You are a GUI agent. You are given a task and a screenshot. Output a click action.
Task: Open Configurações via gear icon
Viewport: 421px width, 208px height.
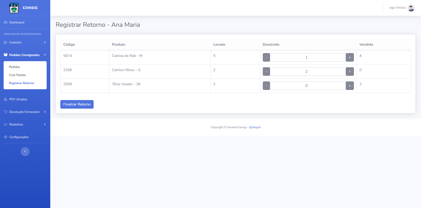[6, 137]
